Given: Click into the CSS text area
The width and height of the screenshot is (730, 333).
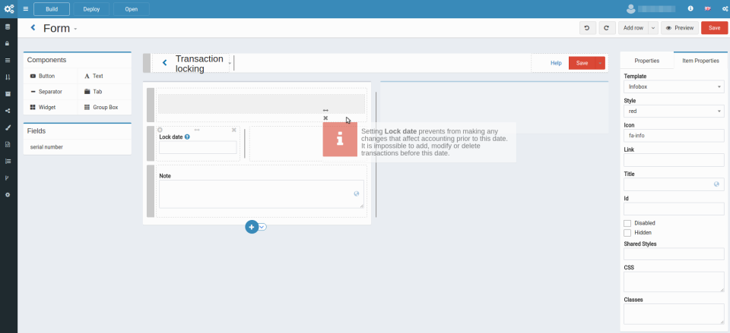Looking at the screenshot, I should 674,281.
